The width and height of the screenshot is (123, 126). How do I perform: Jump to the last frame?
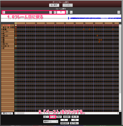point(119,12)
